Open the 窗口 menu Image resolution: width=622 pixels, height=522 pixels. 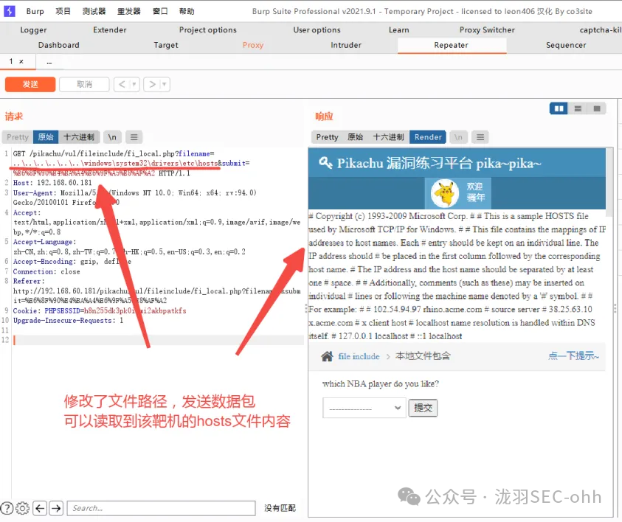pyautogui.click(x=160, y=11)
